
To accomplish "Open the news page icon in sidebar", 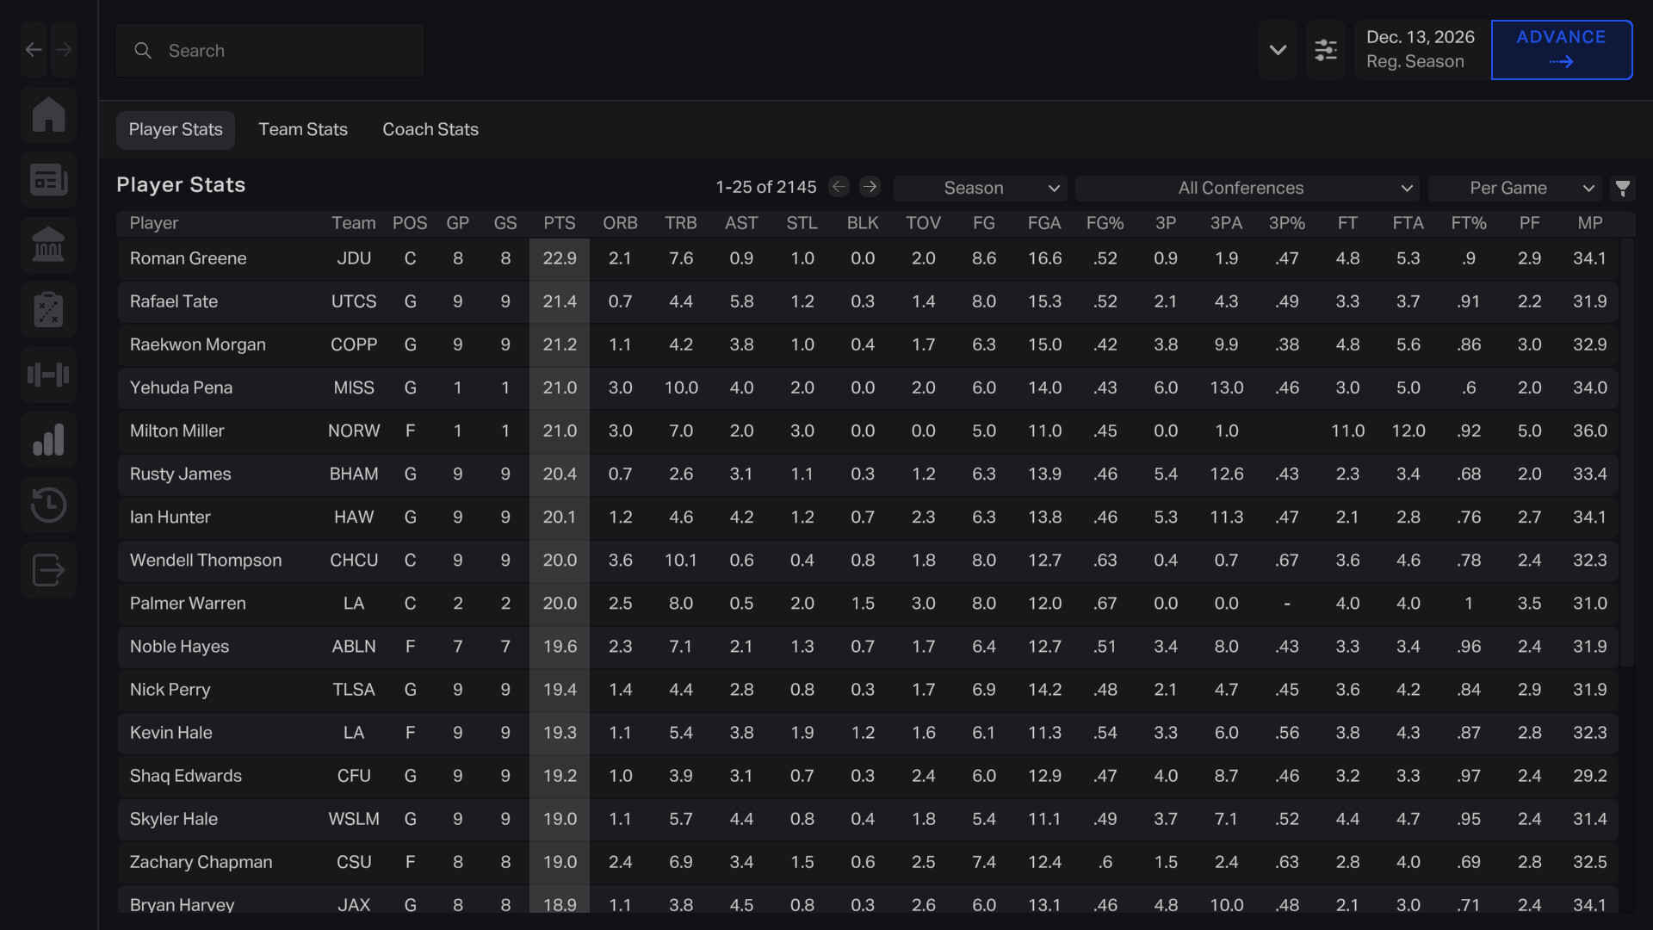I will (48, 180).
